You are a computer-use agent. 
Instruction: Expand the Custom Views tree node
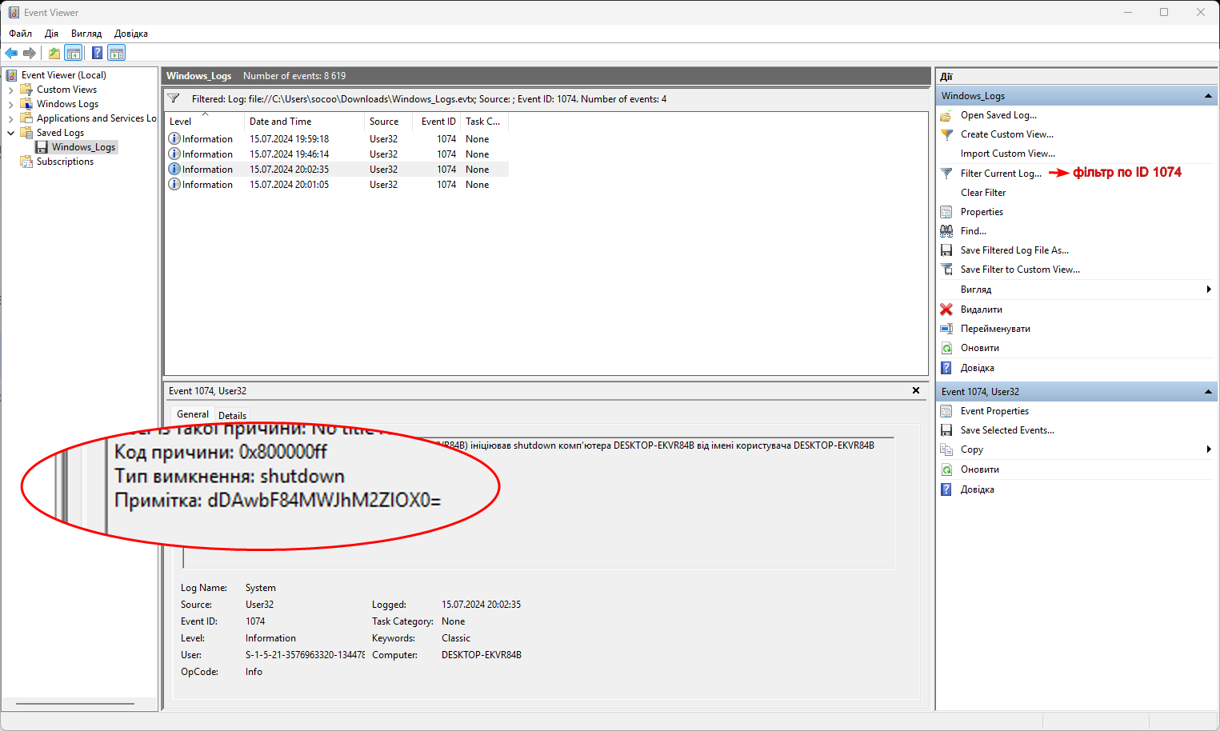click(x=10, y=90)
